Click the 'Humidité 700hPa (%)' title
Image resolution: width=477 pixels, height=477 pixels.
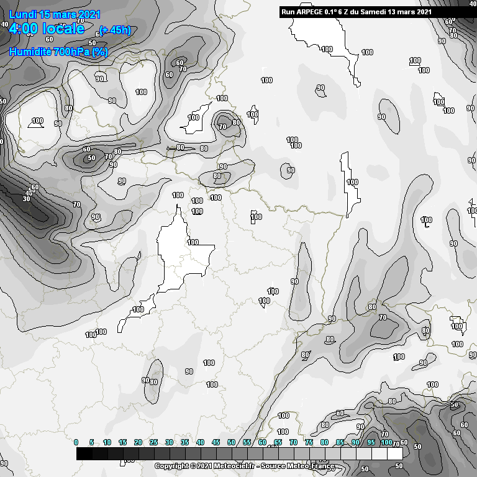coord(58,52)
